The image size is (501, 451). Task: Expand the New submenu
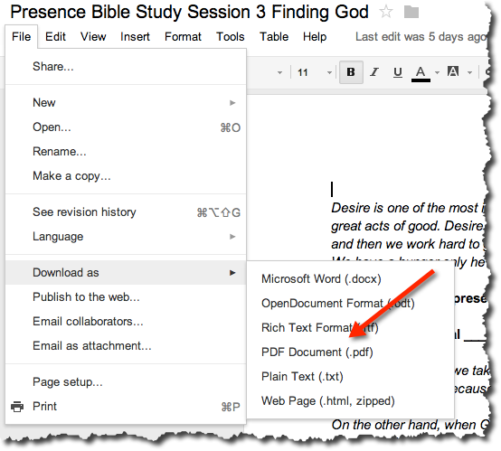(126, 103)
